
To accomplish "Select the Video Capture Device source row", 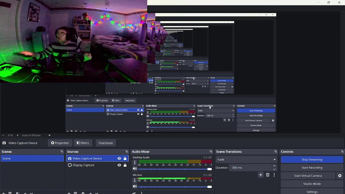I will 97,158.
